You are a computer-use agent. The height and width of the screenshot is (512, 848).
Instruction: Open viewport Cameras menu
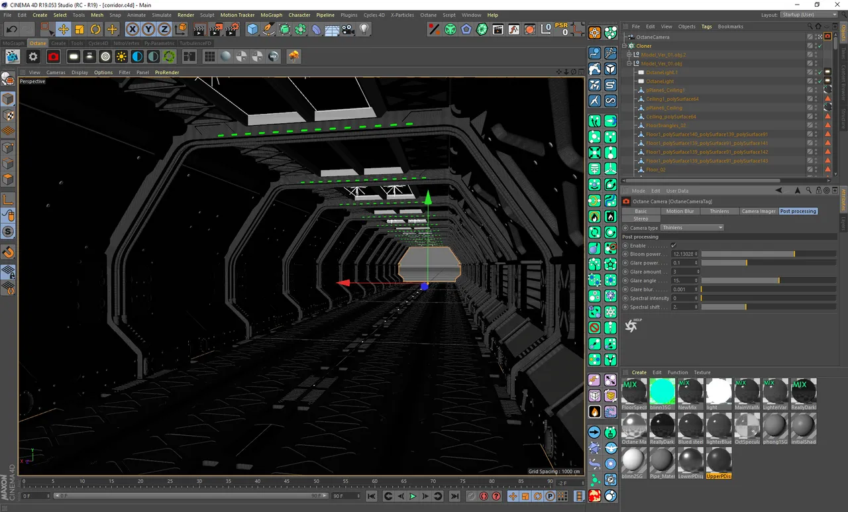56,72
